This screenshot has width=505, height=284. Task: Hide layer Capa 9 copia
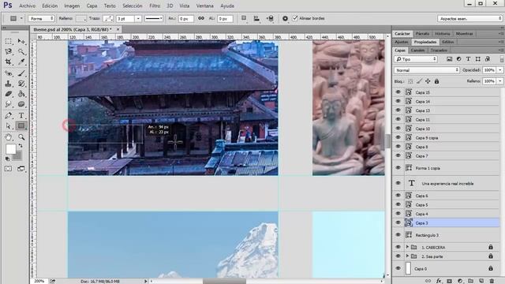point(398,137)
